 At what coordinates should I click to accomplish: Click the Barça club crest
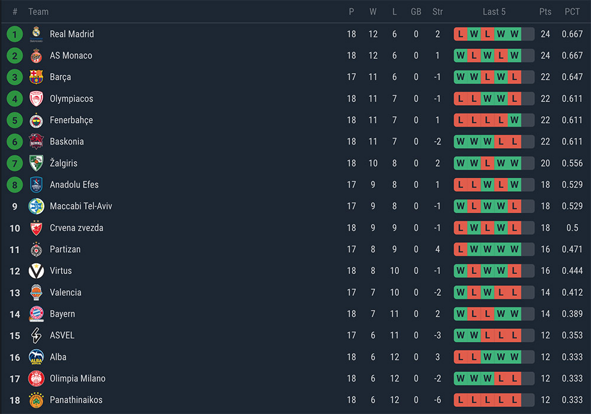click(36, 77)
